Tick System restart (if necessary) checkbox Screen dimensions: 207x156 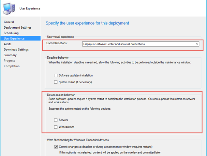pyautogui.click(x=56, y=82)
